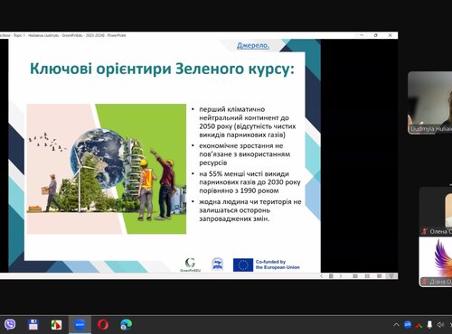Click slide title Ключові орієнтири Зеленого курсу

tap(162, 69)
